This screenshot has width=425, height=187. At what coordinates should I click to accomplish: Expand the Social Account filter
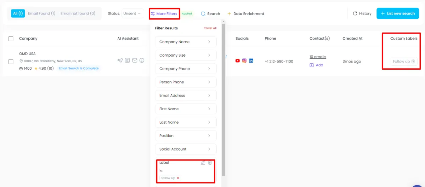[x=186, y=149]
